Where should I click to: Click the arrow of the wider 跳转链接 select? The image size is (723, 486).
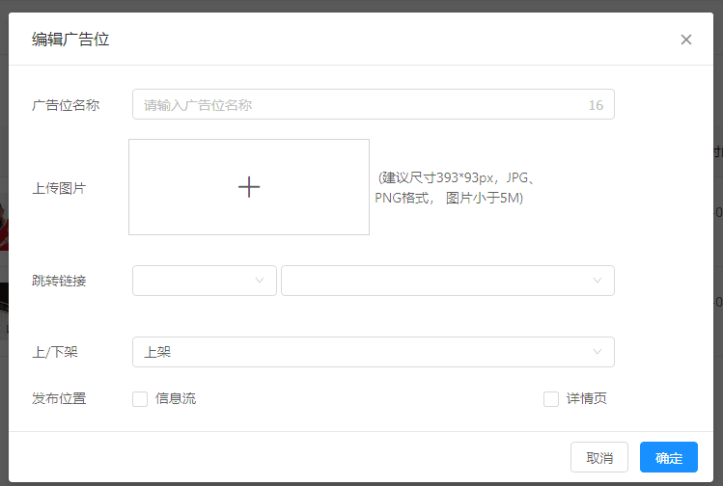point(598,281)
